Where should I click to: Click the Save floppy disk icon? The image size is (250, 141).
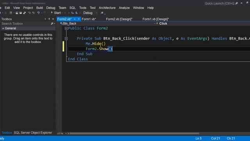coord(21,13)
